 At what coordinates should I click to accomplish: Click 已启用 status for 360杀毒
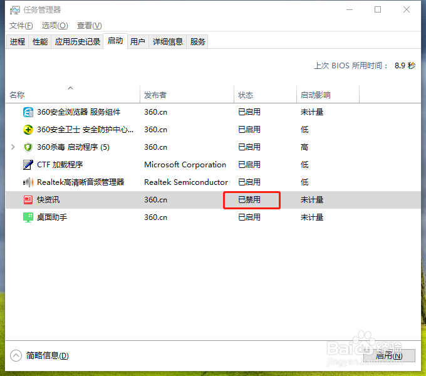249,147
